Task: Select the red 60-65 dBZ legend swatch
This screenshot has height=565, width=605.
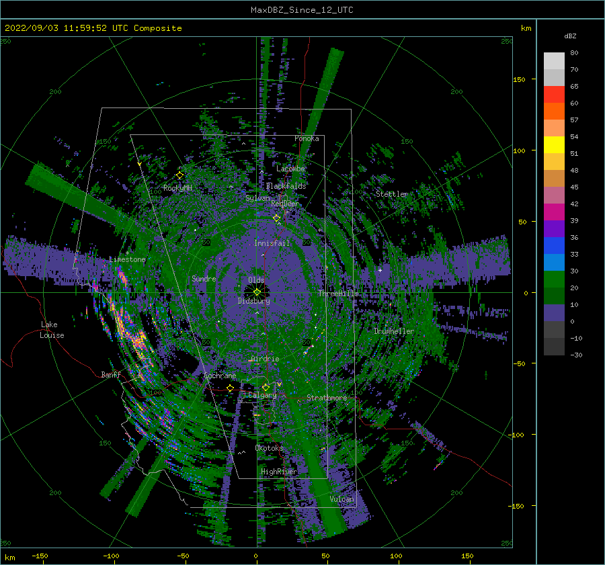Action: click(x=554, y=95)
